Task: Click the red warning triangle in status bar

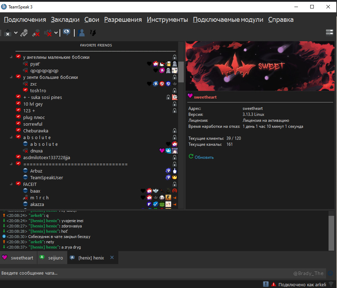Action: (x=274, y=284)
